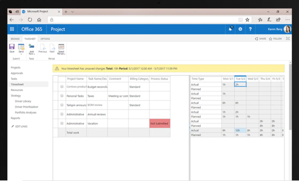
Task: Open the Office 365 app launcher grid
Action: click(12, 29)
